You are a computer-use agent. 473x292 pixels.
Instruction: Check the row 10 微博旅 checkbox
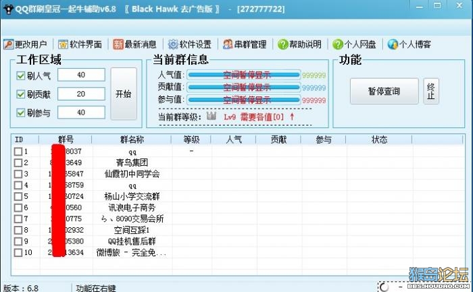18,252
